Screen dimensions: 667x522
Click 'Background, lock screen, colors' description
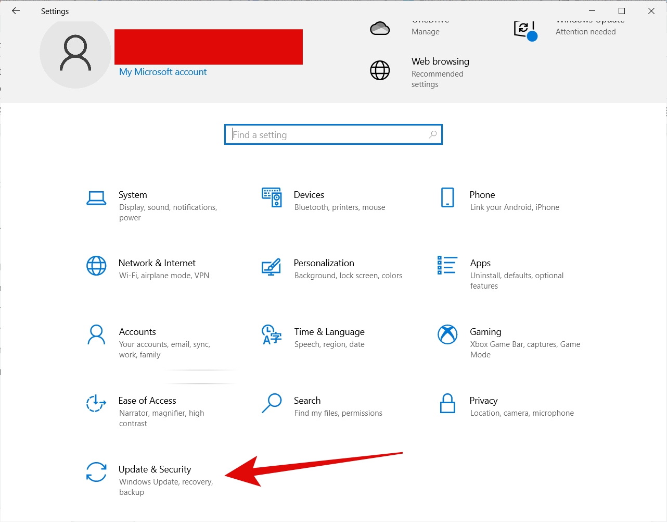(348, 276)
